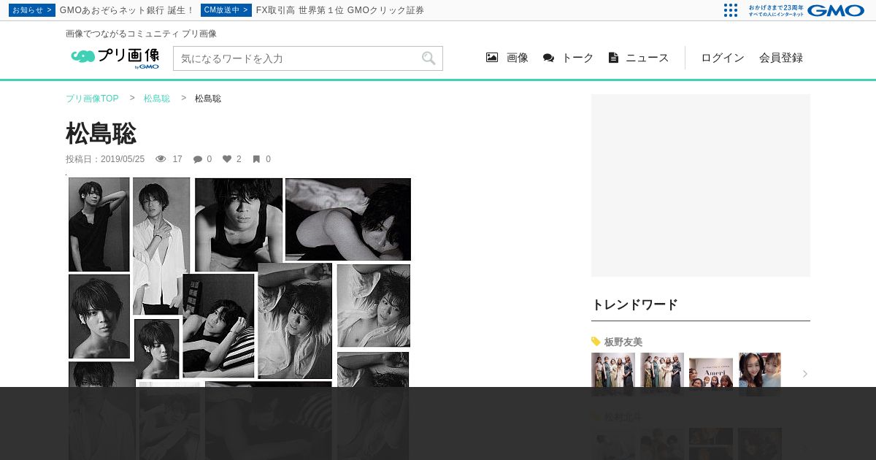Open first 板野友美 thumbnail image
The height and width of the screenshot is (460, 876).
(x=613, y=374)
